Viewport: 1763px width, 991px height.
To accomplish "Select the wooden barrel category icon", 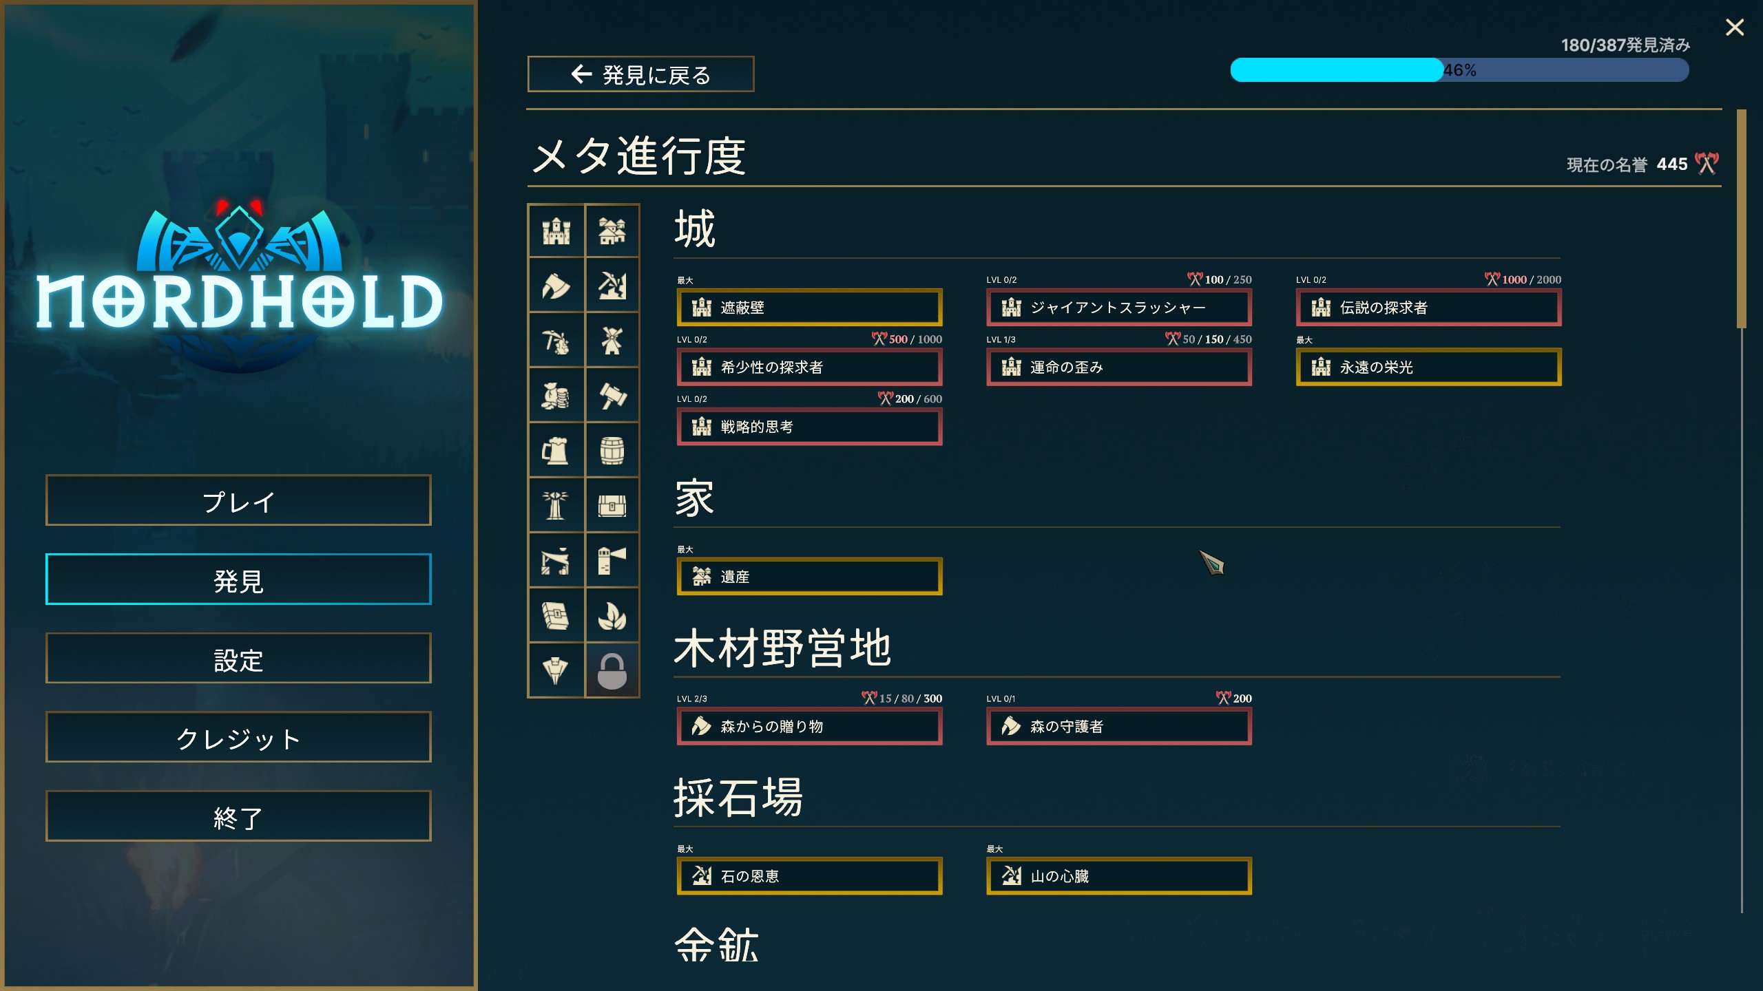I will click(612, 451).
